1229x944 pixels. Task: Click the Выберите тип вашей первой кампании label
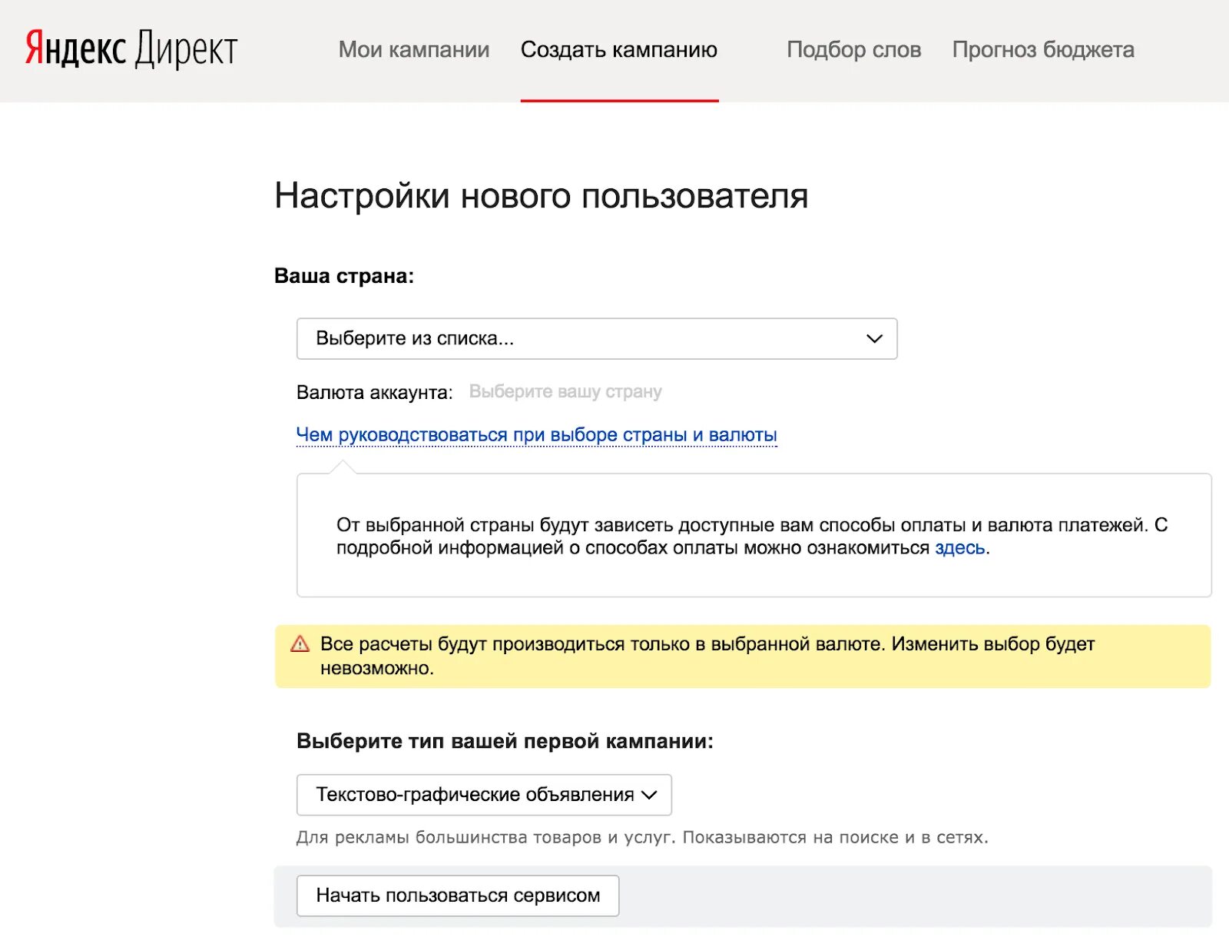[x=505, y=741]
